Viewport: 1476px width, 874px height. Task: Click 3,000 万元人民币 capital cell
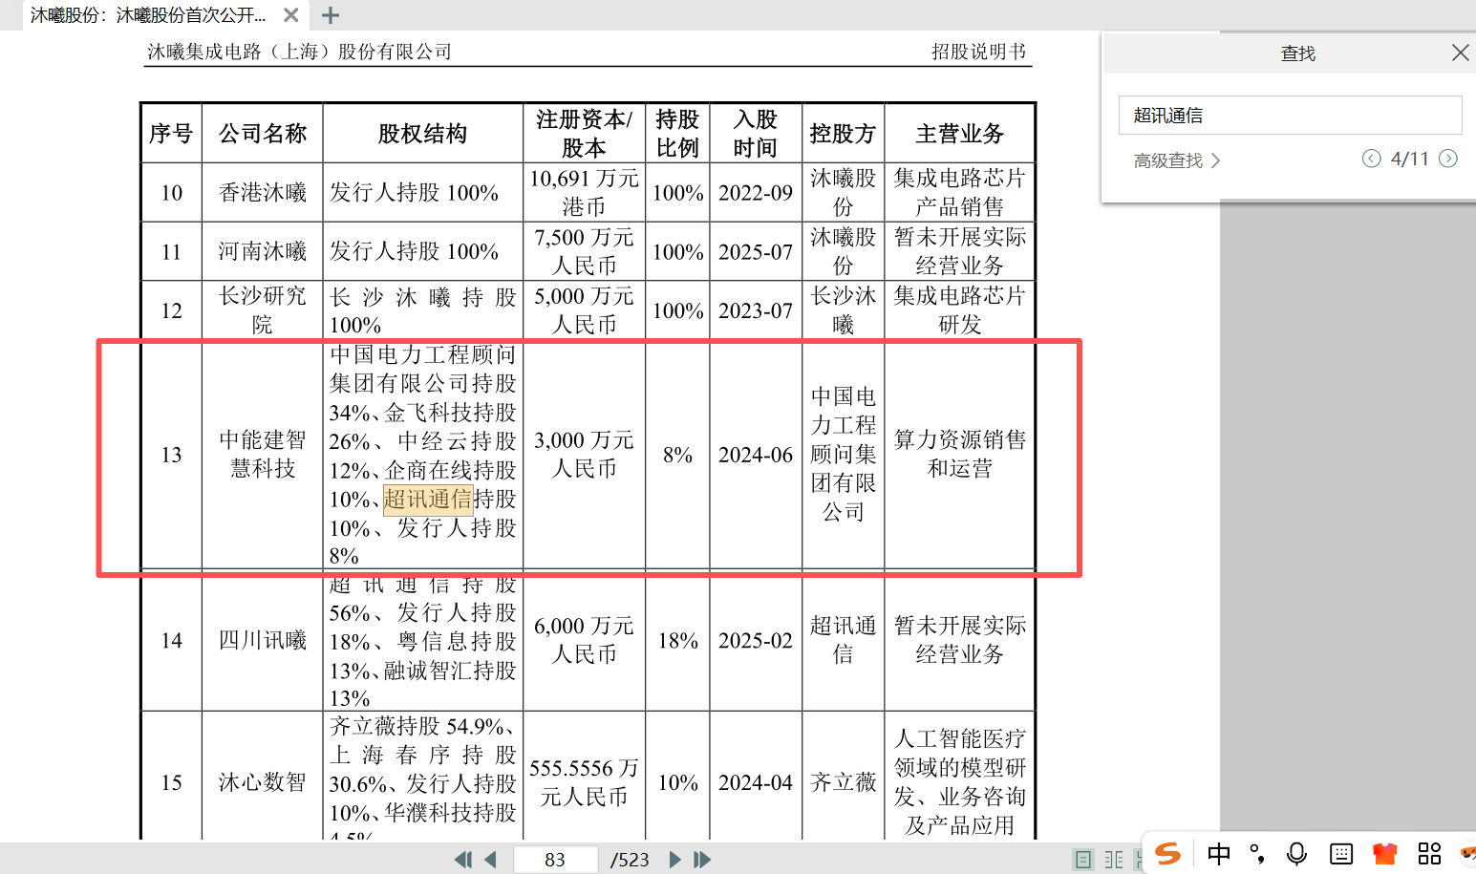(584, 454)
